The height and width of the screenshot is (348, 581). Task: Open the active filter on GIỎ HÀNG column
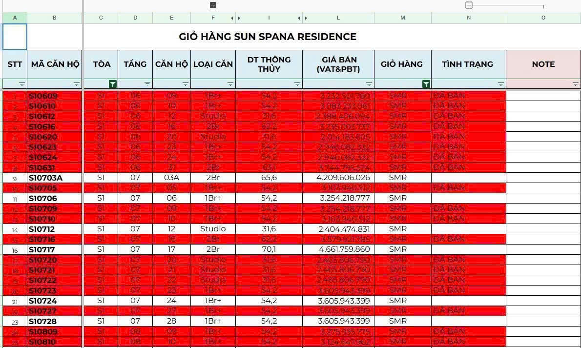[x=426, y=84]
